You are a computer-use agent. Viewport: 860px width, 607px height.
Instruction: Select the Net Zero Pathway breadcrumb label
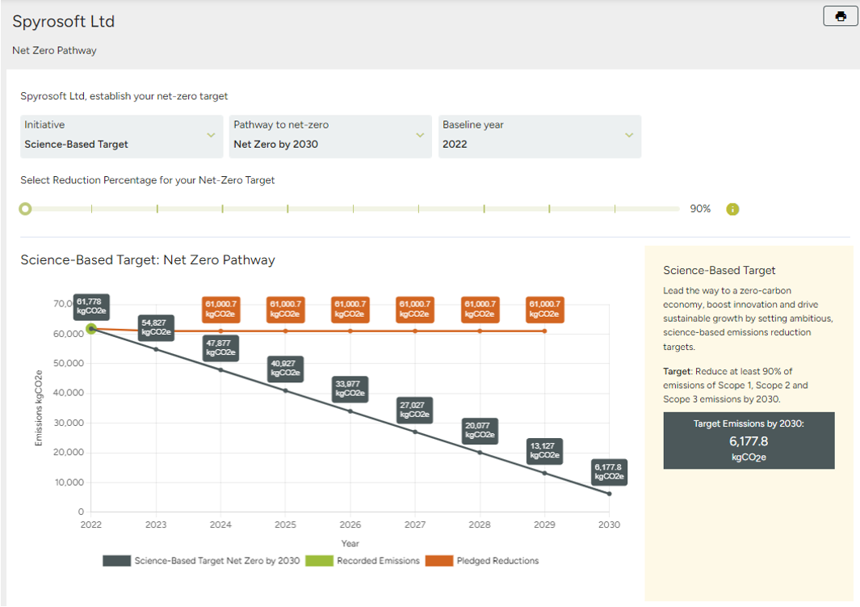(x=53, y=50)
